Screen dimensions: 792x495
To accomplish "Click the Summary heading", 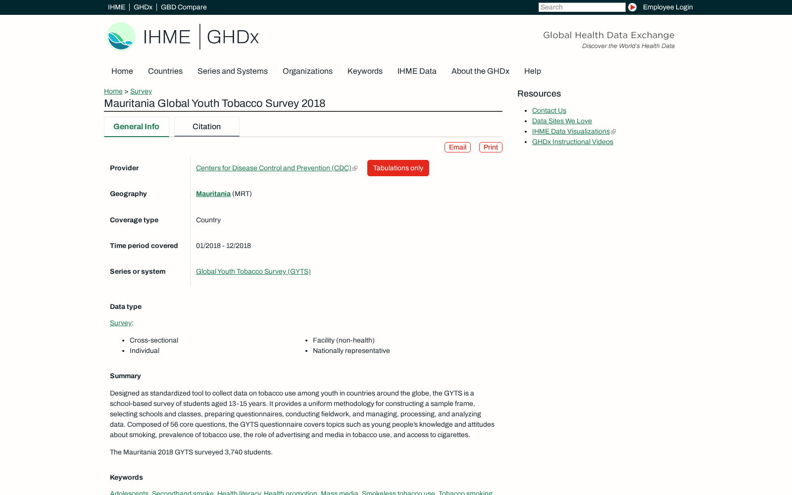I will click(125, 376).
